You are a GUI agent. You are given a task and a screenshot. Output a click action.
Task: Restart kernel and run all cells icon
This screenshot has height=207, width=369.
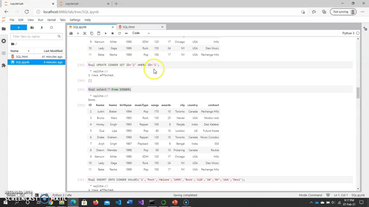click(126, 33)
